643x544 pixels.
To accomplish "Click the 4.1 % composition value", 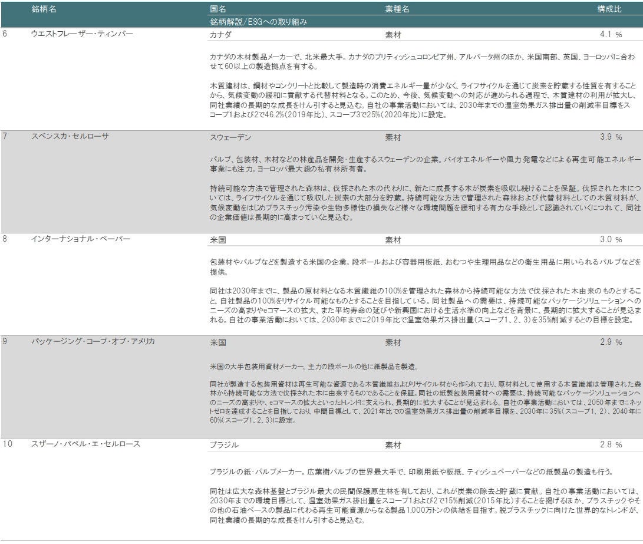I will [611, 35].
